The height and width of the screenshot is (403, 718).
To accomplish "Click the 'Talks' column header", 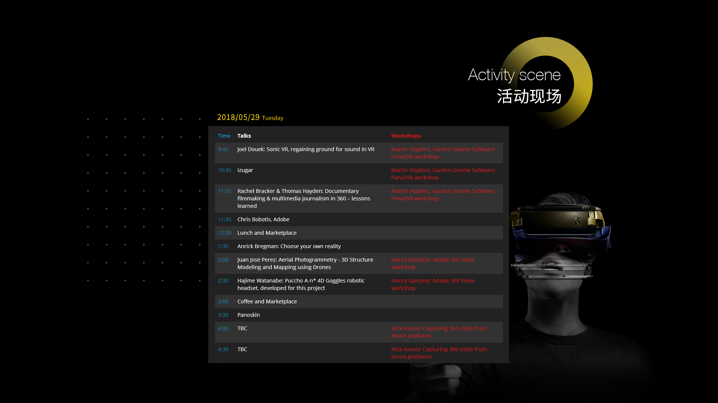I will point(244,136).
